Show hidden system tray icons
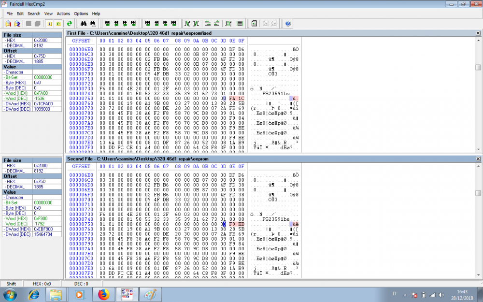Image resolution: width=483 pixels, height=302 pixels. click(x=405, y=294)
